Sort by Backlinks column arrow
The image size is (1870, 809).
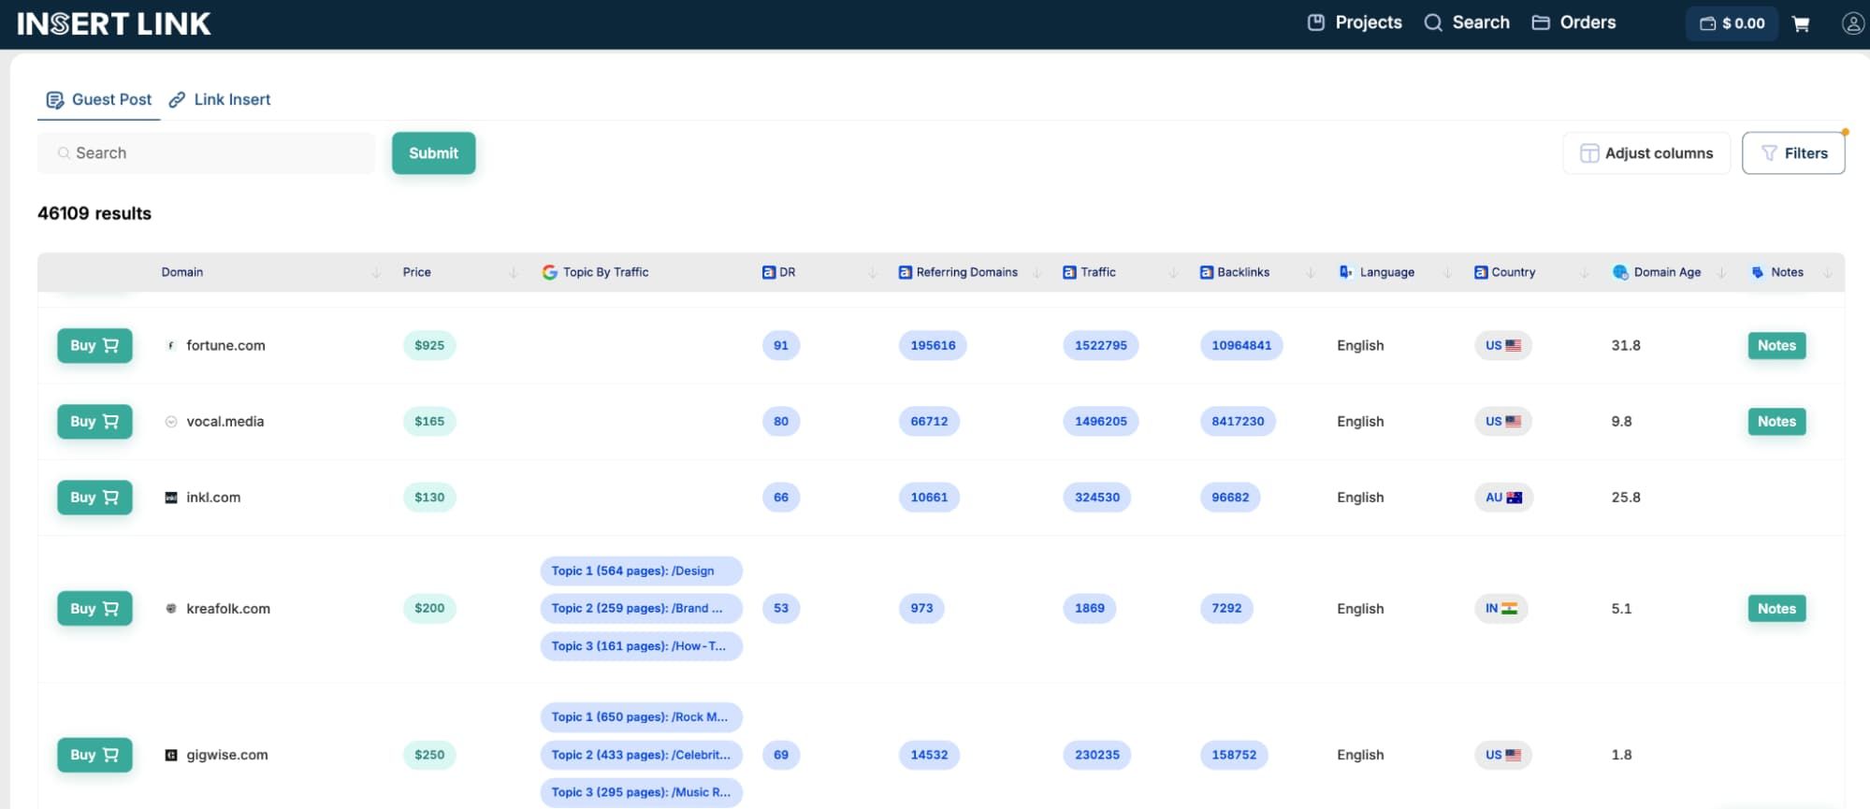pos(1311,272)
